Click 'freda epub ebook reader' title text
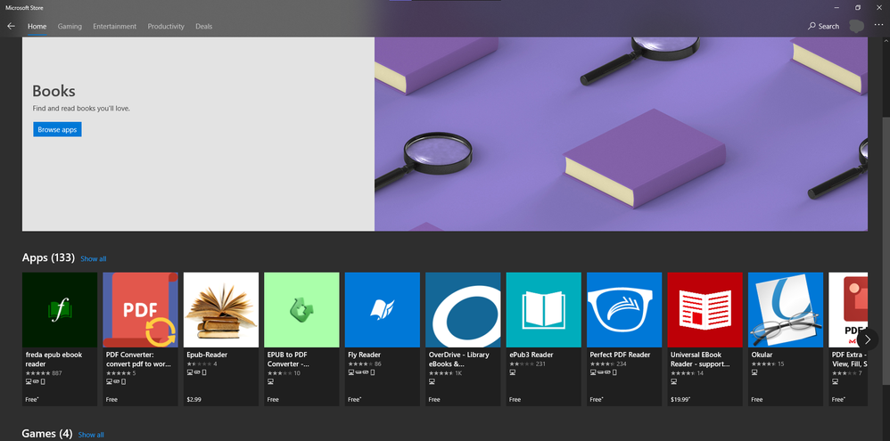This screenshot has width=890, height=441. [x=54, y=359]
